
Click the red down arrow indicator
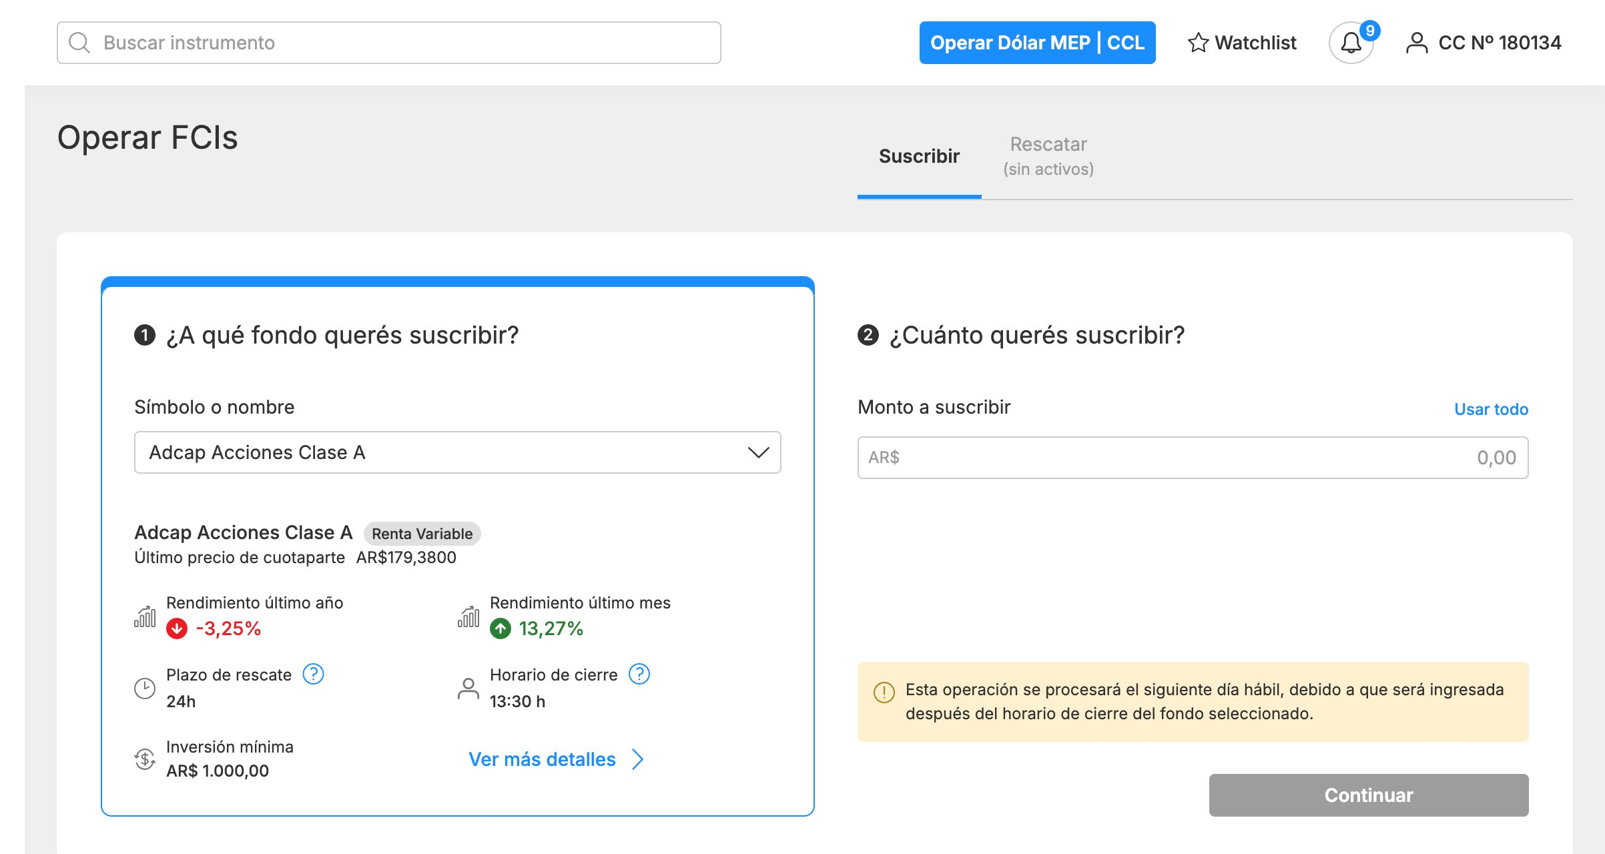[x=177, y=628]
